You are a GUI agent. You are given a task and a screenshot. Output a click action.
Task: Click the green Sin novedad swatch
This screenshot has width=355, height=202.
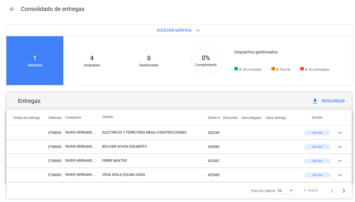coord(236,69)
